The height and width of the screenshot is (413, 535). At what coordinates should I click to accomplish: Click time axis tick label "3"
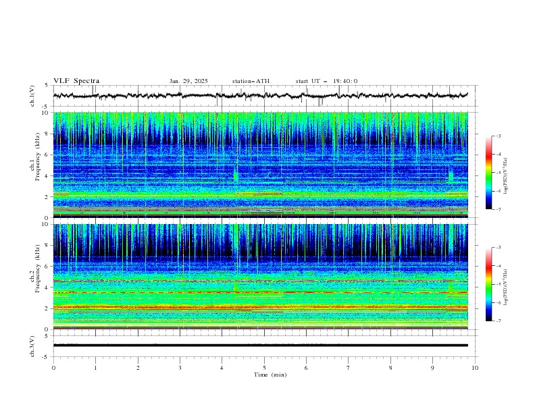(x=180, y=368)
